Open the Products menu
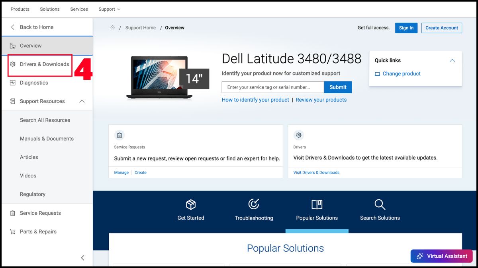 coord(20,9)
